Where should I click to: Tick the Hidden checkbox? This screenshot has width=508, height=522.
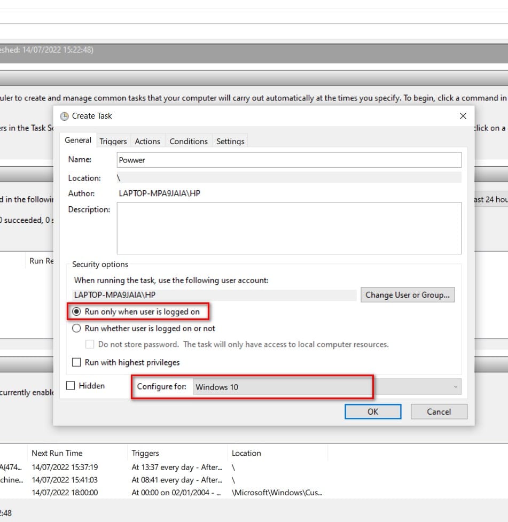tap(71, 386)
